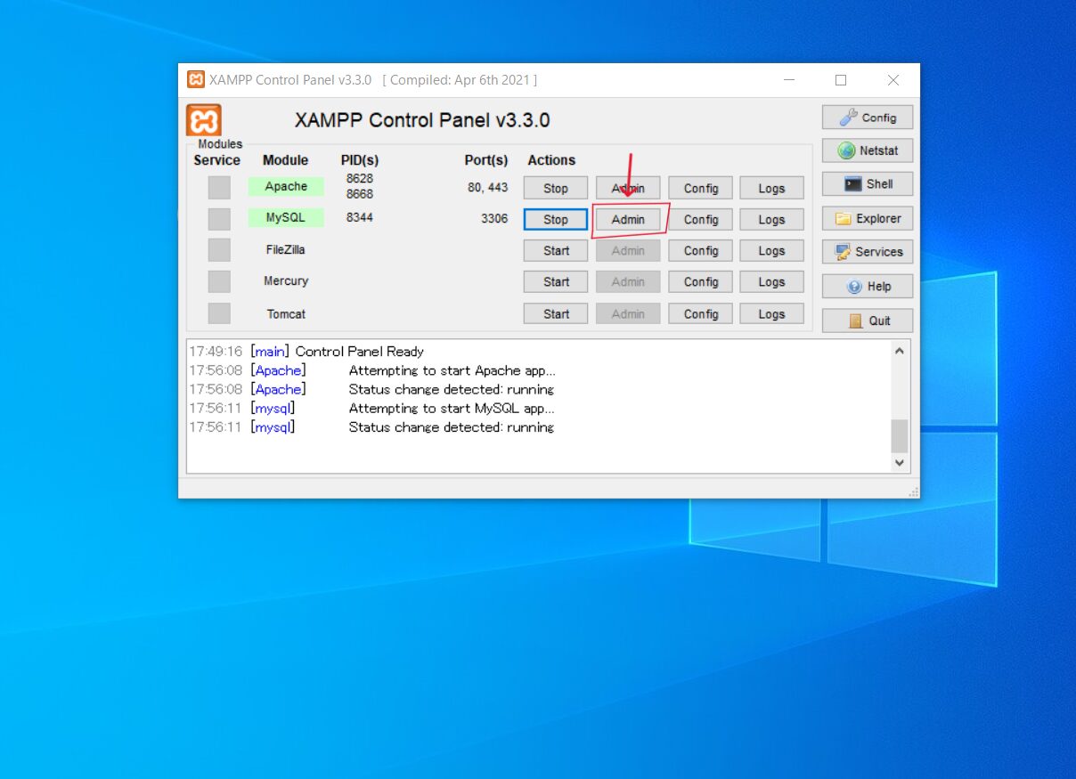This screenshot has height=779, width=1076.
Task: Click the XAMPP title bar icon
Action: pos(196,79)
